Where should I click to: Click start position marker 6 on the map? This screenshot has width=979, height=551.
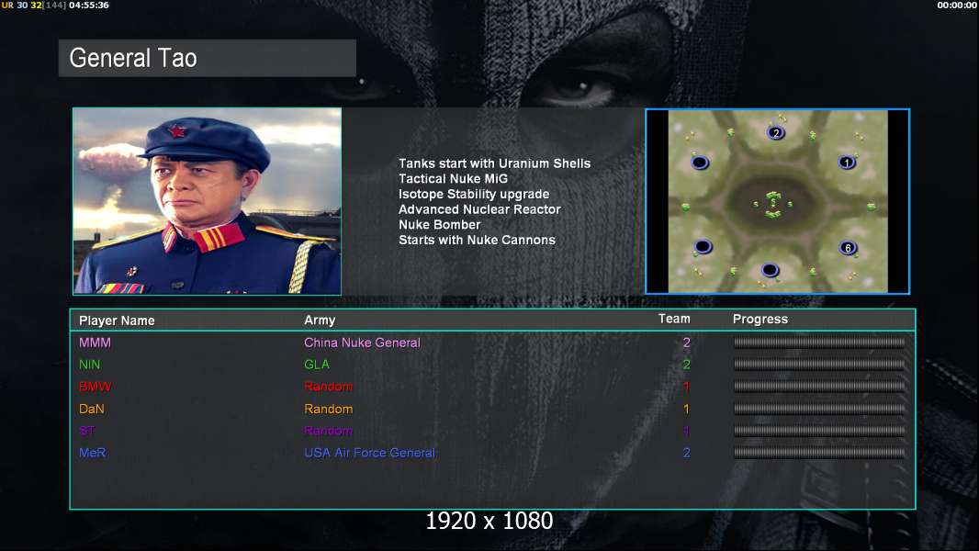[x=848, y=248]
